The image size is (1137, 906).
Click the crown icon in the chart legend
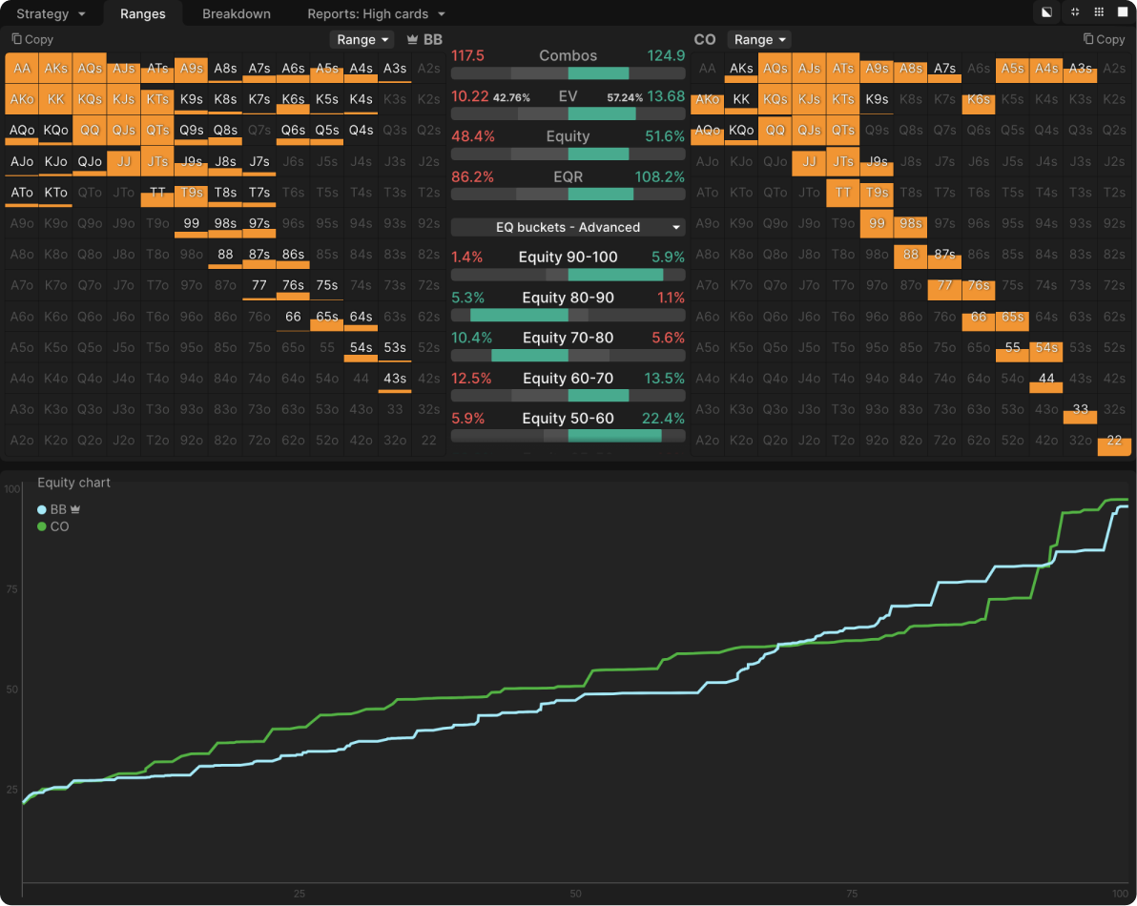point(75,510)
